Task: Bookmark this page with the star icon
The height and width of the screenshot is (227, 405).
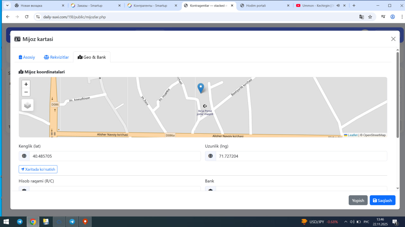Action: (x=370, y=17)
